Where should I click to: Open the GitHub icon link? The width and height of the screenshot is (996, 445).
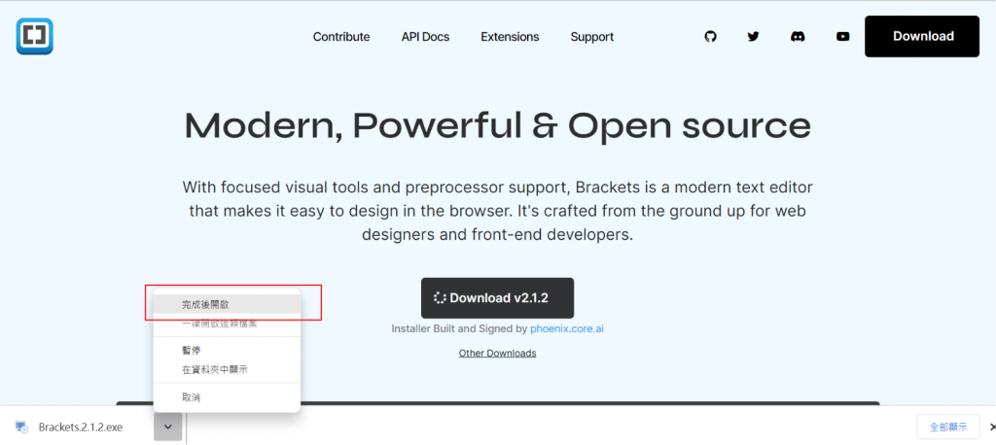(x=710, y=37)
